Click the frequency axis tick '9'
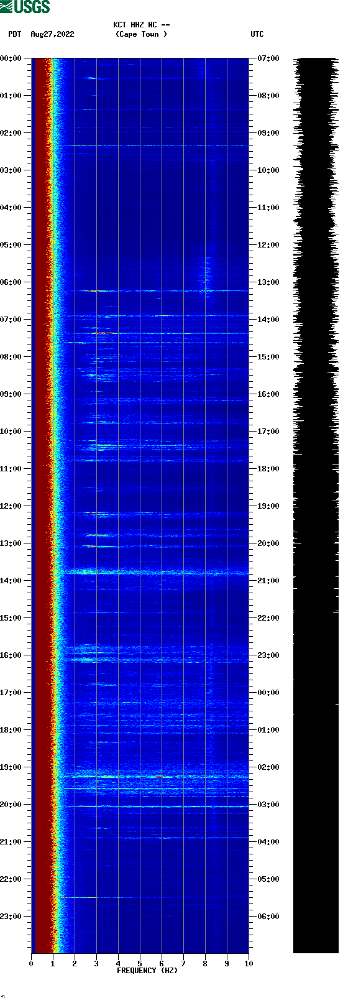The width and height of the screenshot is (343, 1003). coord(227,964)
